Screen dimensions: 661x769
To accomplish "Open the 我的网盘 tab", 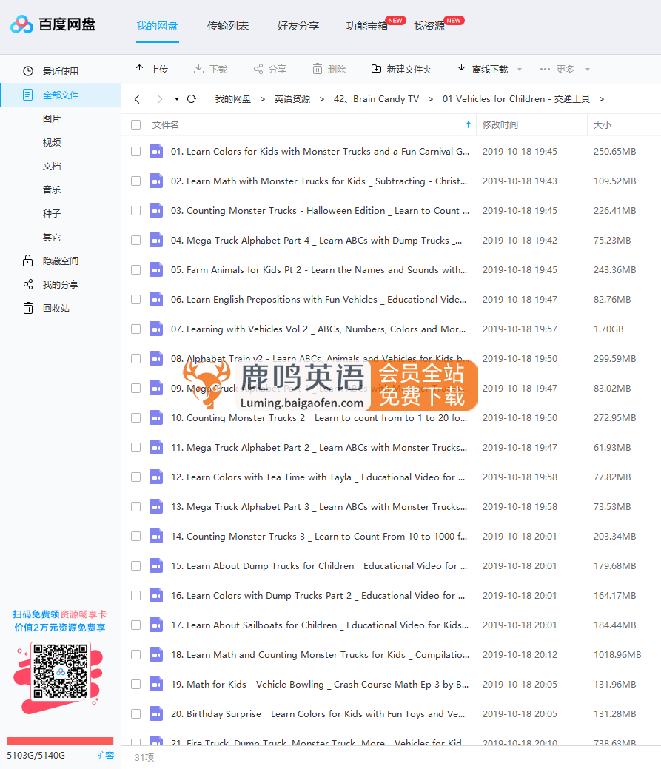I will (157, 25).
